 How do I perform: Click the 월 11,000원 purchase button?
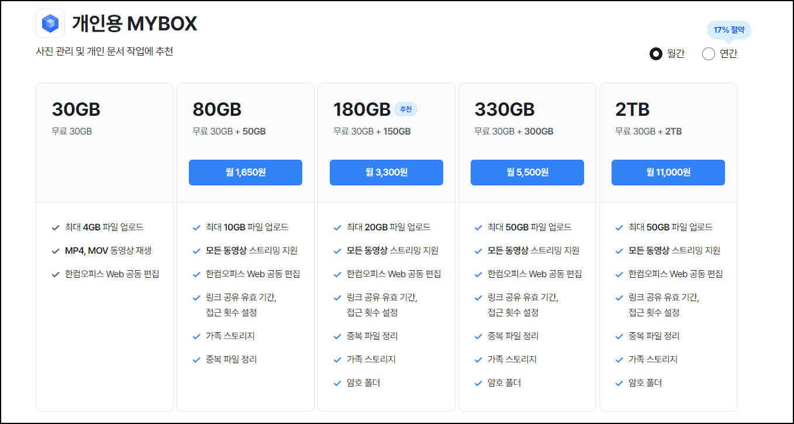pyautogui.click(x=668, y=173)
